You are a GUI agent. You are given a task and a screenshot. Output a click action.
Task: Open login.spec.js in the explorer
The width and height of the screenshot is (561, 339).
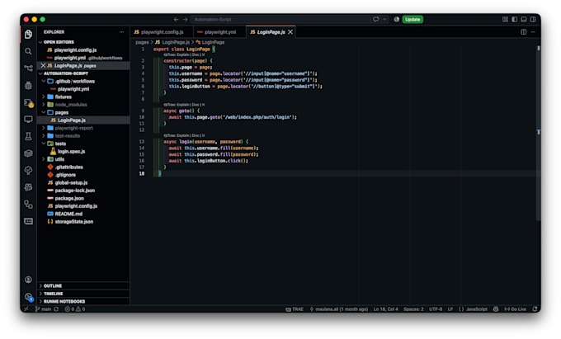(71, 152)
